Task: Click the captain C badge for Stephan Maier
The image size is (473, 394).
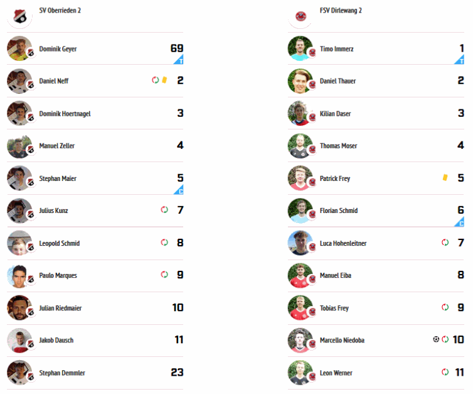Action: tap(179, 189)
